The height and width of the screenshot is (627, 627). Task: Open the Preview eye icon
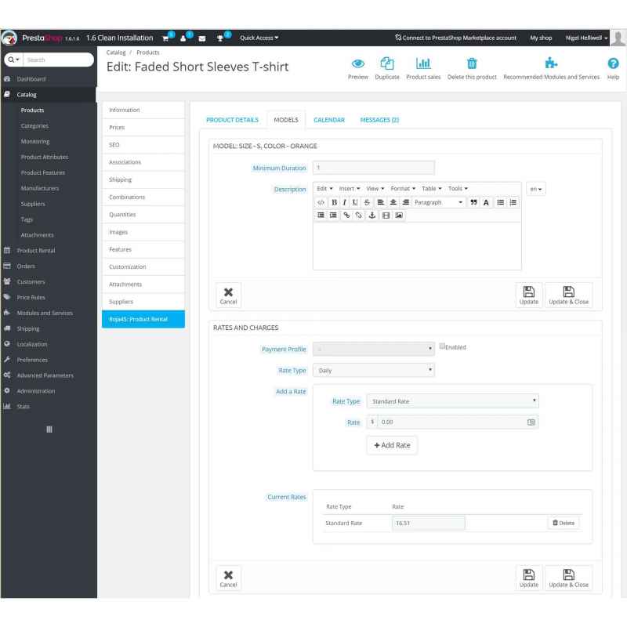[358, 63]
